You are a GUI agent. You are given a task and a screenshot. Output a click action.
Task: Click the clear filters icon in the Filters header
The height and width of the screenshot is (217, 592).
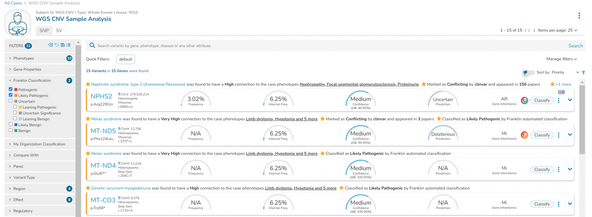point(50,45)
